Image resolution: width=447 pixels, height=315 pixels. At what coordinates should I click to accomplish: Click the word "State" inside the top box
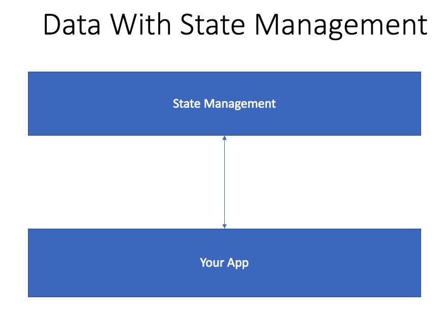187,104
